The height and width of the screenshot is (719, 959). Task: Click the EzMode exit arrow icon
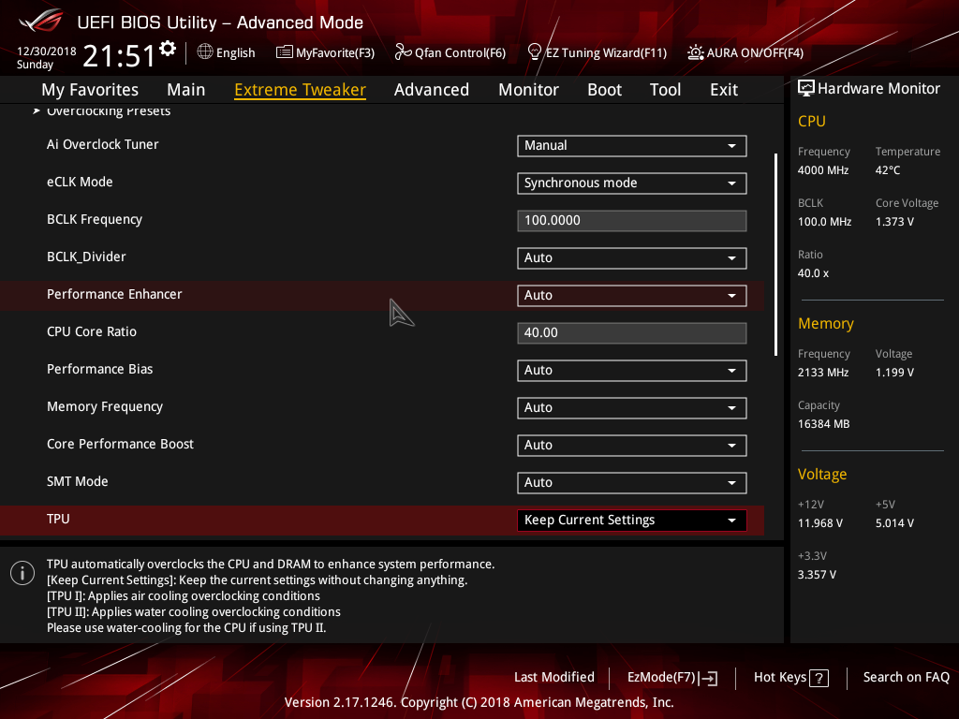point(708,678)
